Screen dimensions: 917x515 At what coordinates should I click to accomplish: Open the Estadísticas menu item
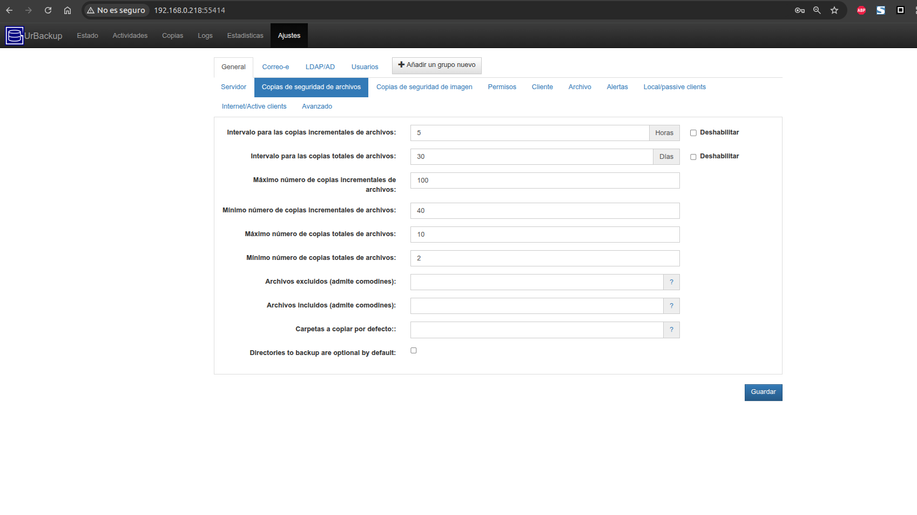245,36
